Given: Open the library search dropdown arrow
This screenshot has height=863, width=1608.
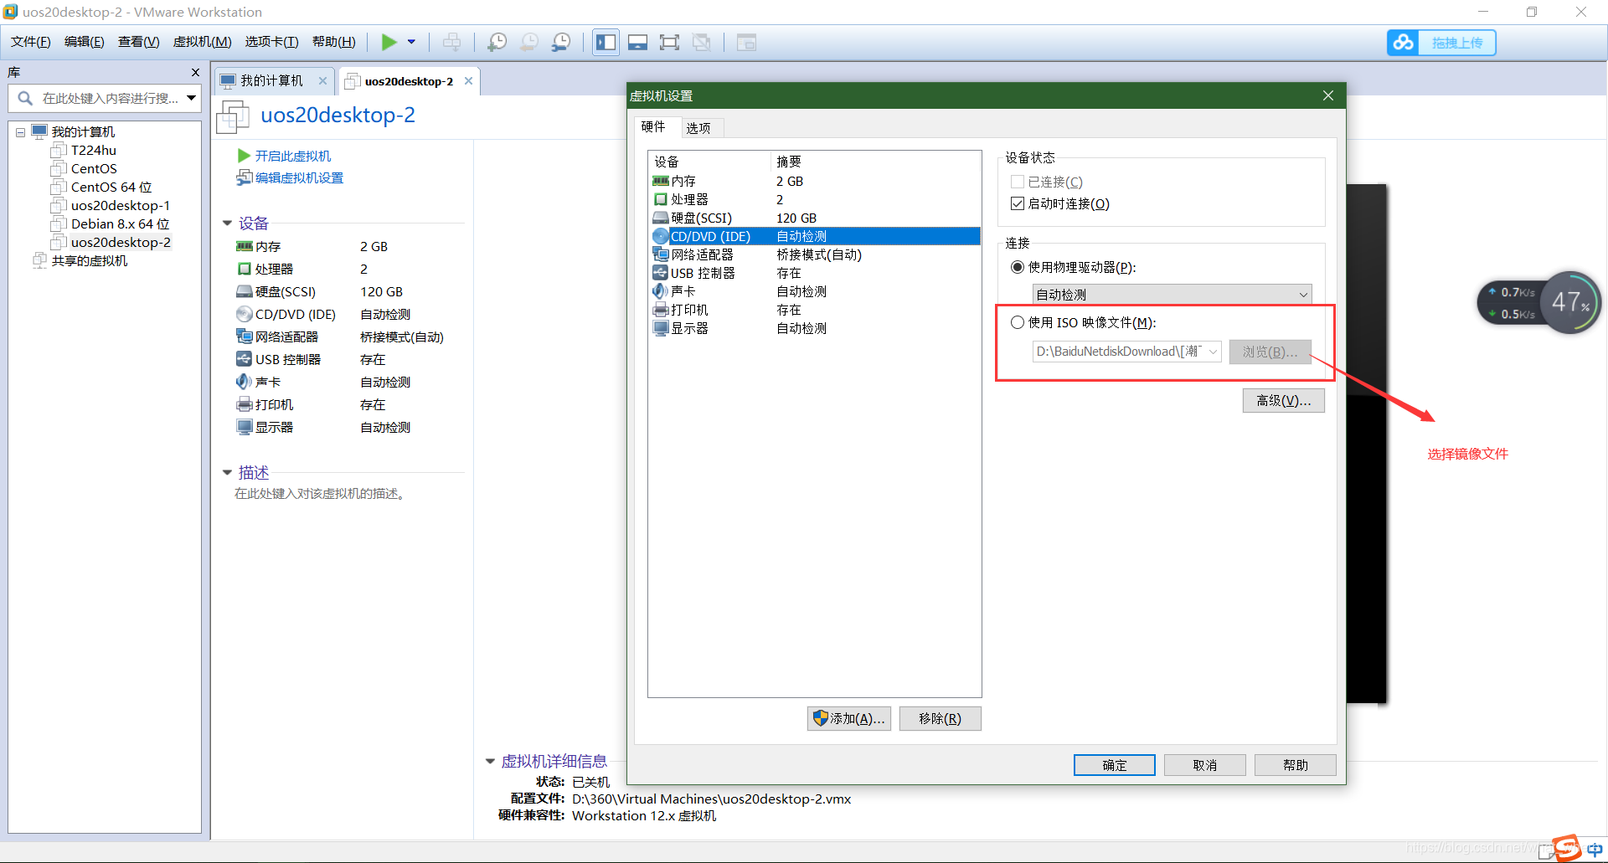Looking at the screenshot, I should point(192,99).
